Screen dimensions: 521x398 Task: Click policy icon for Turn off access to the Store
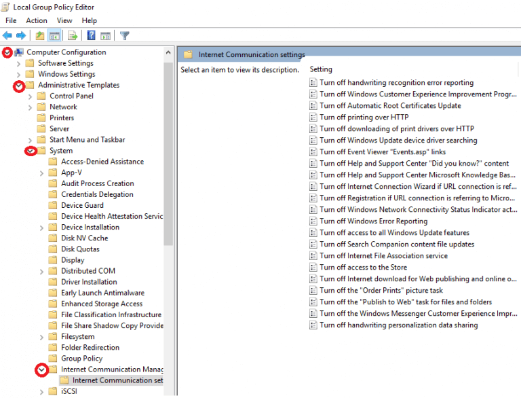(313, 267)
